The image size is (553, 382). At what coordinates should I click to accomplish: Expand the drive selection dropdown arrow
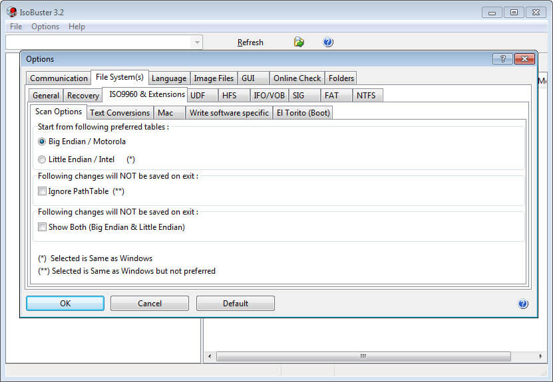point(197,43)
